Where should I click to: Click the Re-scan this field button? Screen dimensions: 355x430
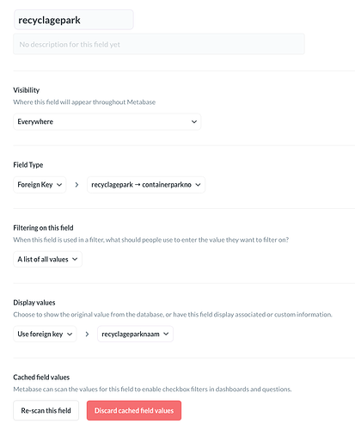[46, 410]
